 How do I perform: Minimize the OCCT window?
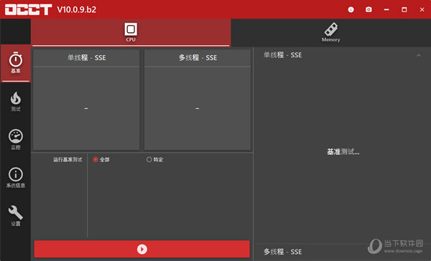(x=386, y=9)
